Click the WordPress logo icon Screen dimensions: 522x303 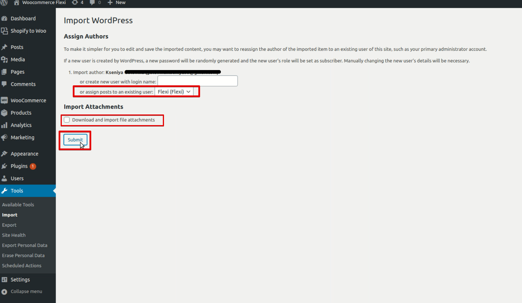pyautogui.click(x=4, y=3)
